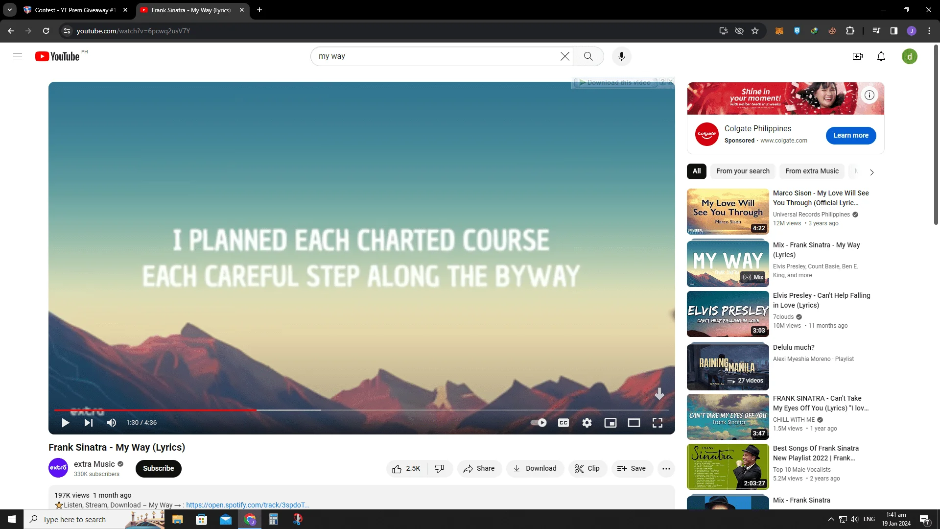Skip to the next video

(x=89, y=423)
